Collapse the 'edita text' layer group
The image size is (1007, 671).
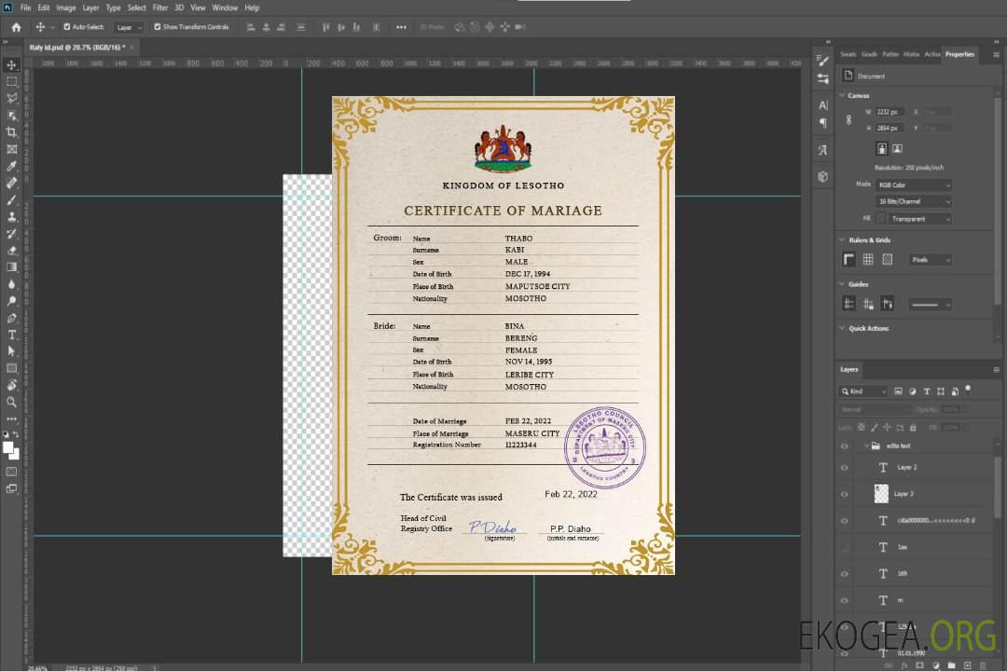[865, 445]
